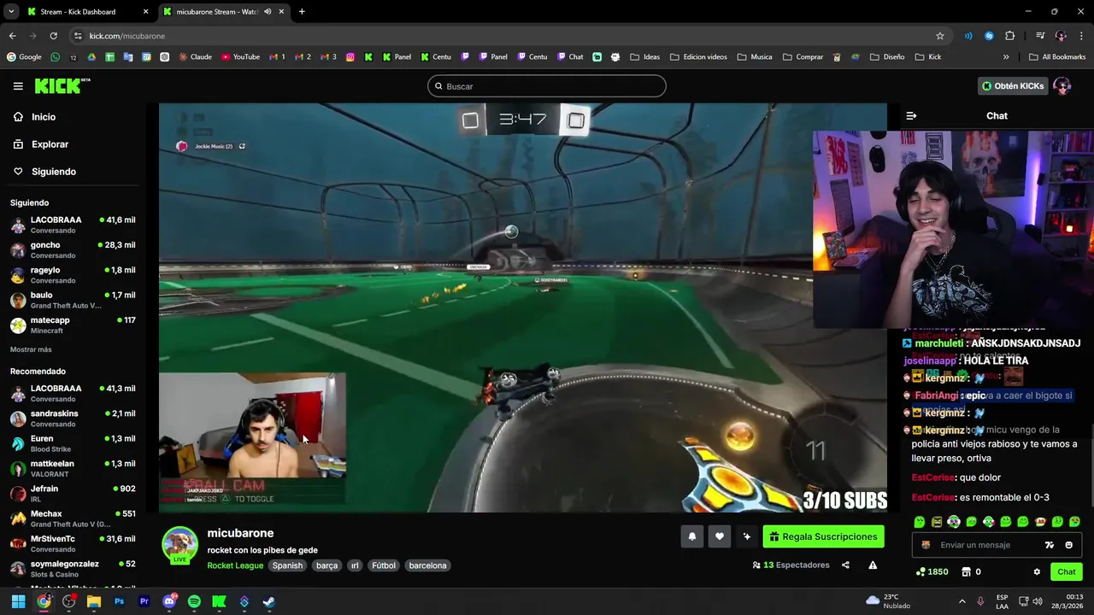This screenshot has width=1094, height=615.
Task: Insert the angry yellow face quick emote
Action: tap(937, 522)
